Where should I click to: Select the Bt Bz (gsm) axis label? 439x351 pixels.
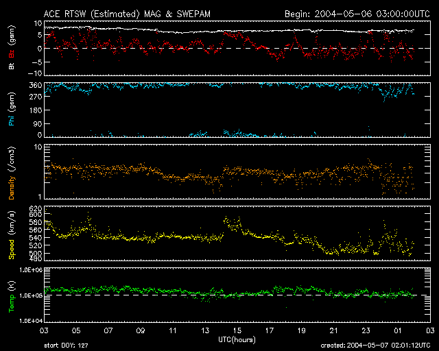tap(12, 48)
